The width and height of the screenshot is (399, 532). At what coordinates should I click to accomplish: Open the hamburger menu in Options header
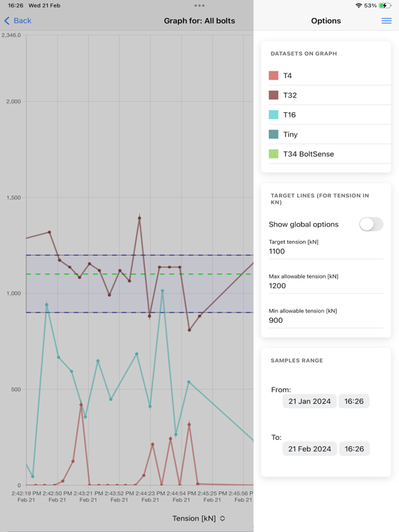(x=387, y=21)
